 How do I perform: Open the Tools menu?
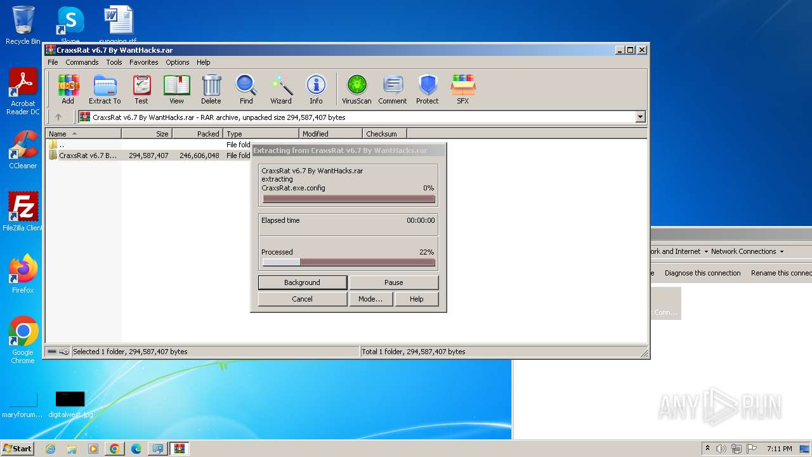[x=114, y=62]
